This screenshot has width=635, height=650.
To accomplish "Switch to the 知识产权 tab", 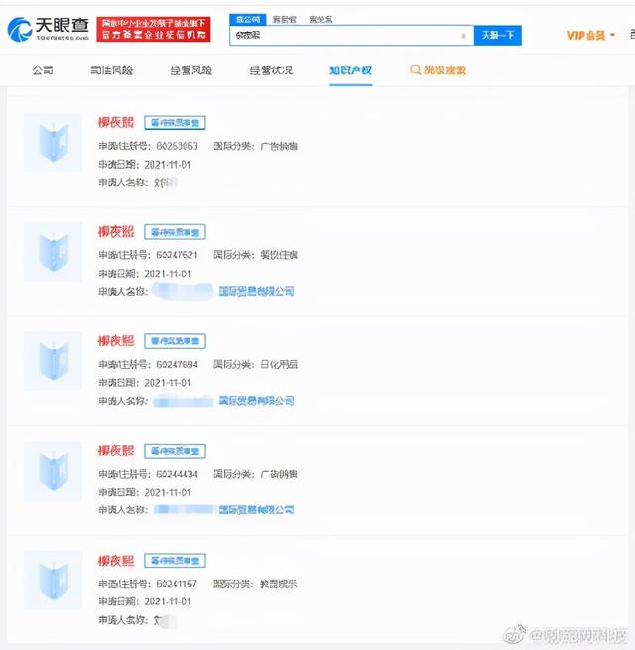I will (350, 70).
